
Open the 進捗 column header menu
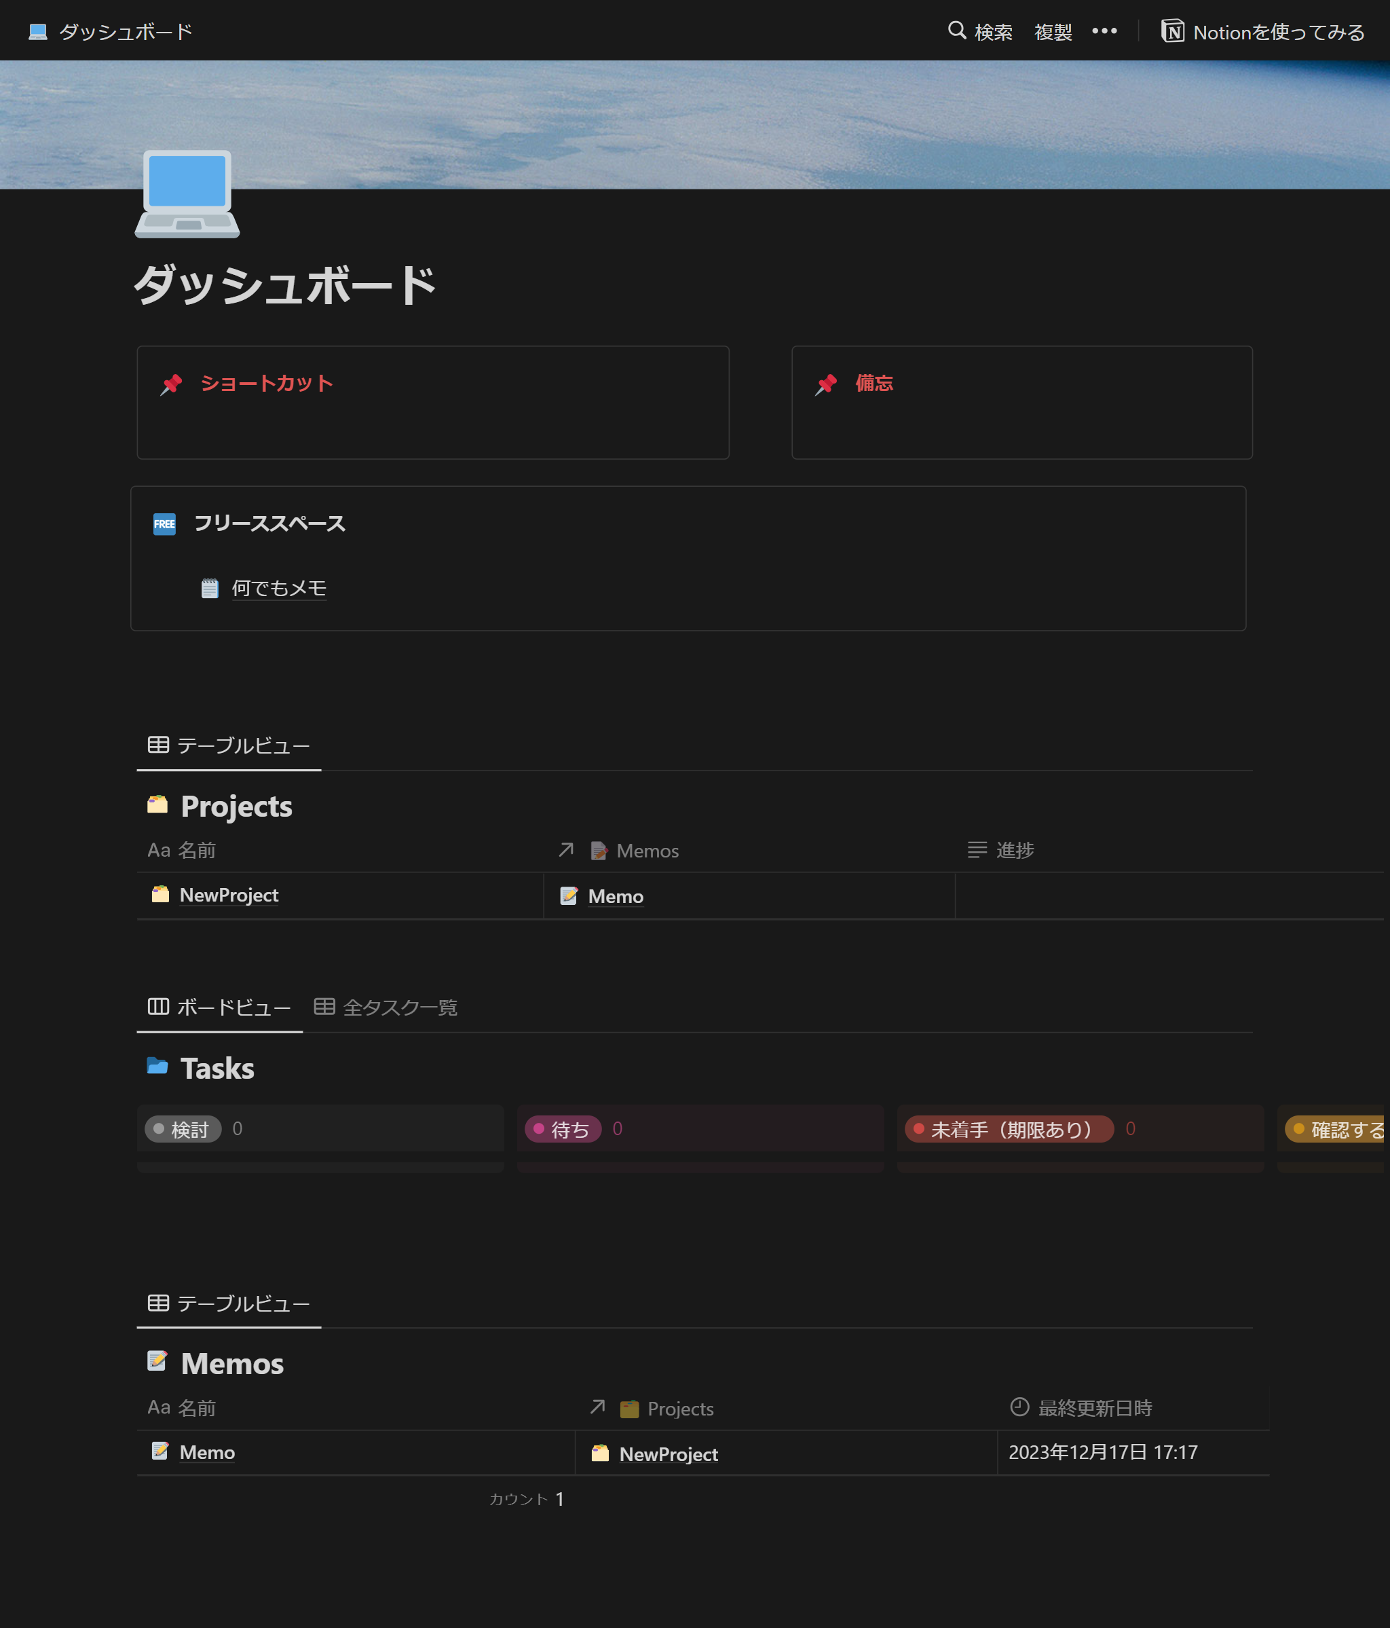click(x=1015, y=849)
